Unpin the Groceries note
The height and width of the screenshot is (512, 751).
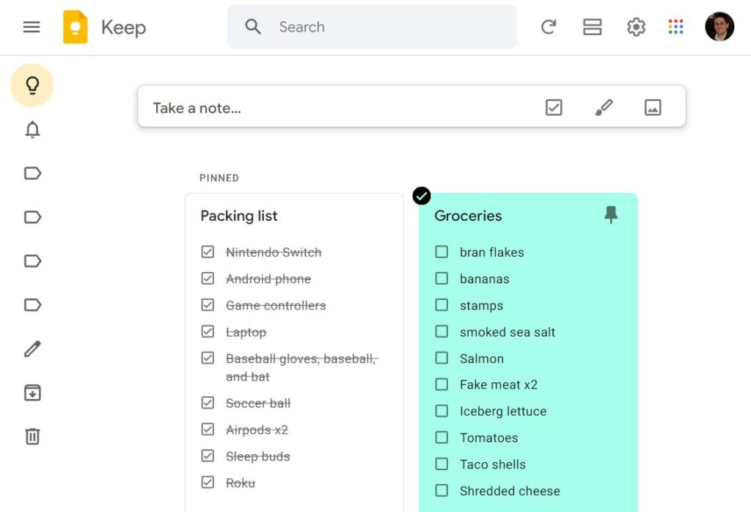[611, 215]
